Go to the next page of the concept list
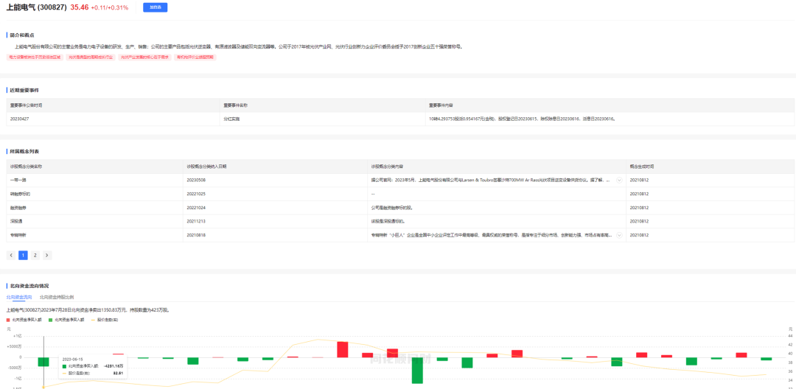796x389 pixels. pyautogui.click(x=47, y=255)
